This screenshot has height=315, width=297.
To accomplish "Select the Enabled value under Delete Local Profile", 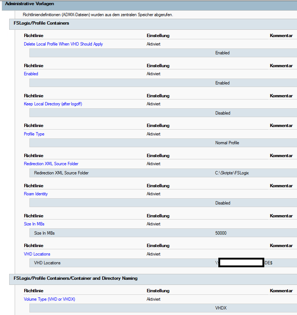I will (x=222, y=53).
